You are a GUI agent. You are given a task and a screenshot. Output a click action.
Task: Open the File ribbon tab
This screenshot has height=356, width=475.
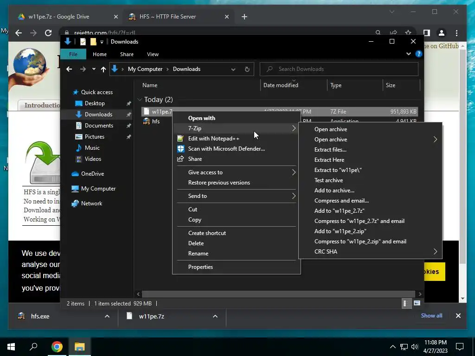73,54
